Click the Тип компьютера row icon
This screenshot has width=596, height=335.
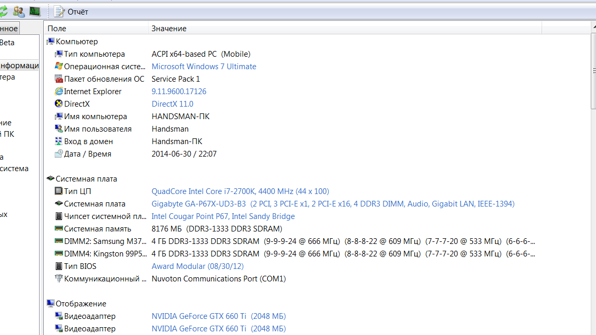58,54
